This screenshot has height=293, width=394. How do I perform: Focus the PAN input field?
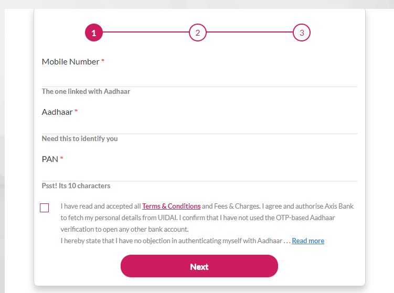(x=199, y=173)
